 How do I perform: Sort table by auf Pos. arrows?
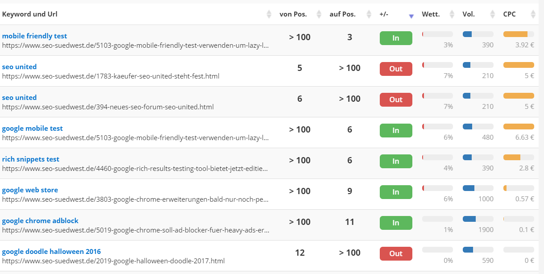[369, 14]
